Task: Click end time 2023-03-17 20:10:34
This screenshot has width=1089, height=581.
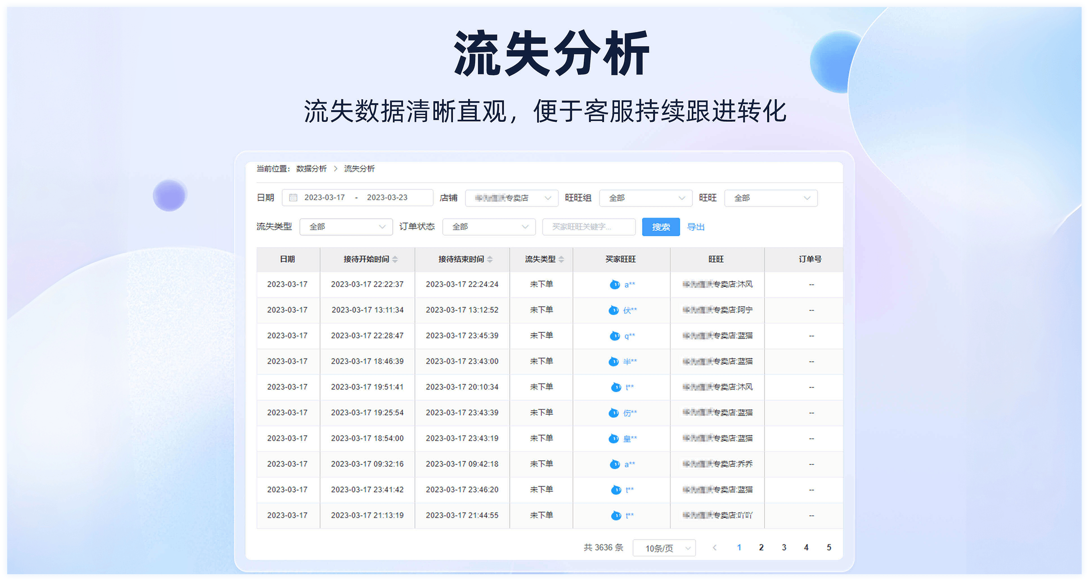Action: (x=462, y=387)
